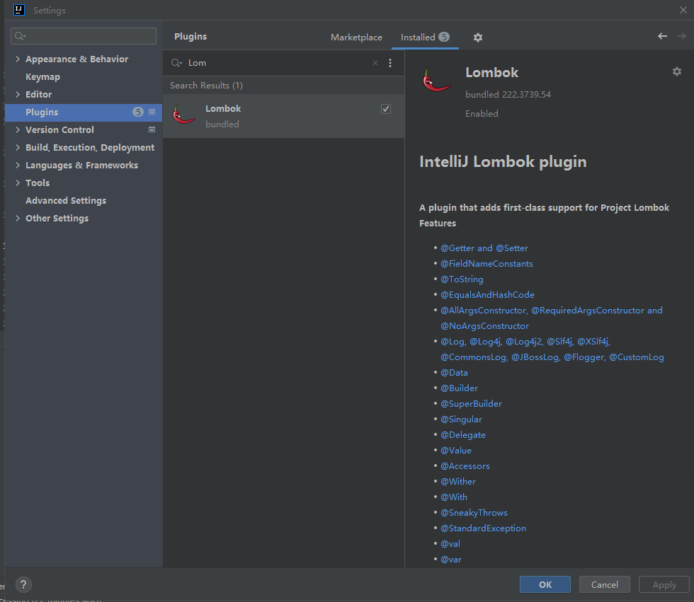This screenshot has width=694, height=602.
Task: Click the Enabled status text
Action: coord(482,114)
